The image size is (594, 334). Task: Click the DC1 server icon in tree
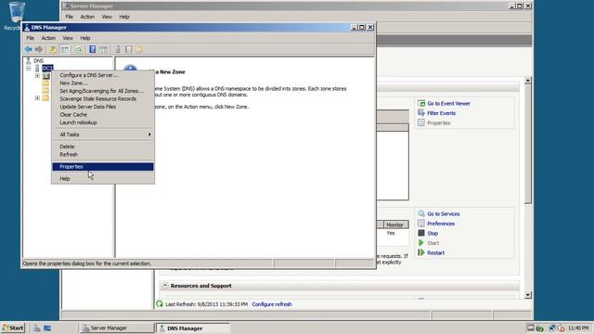click(37, 68)
